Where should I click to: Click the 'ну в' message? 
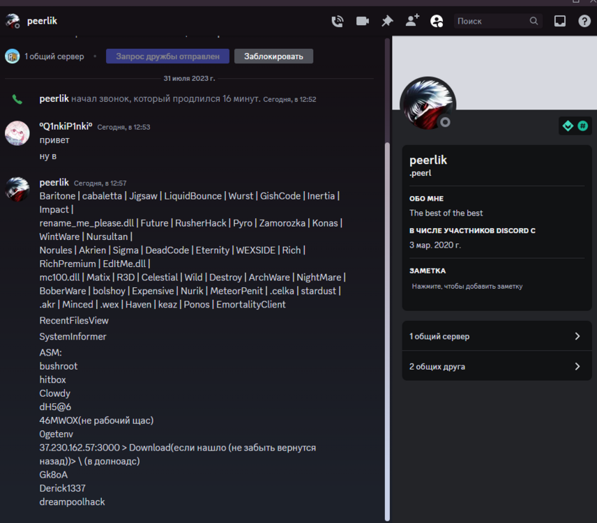pyautogui.click(x=48, y=156)
